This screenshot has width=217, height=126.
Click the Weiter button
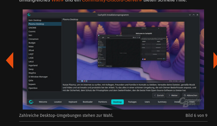tap(173, 95)
